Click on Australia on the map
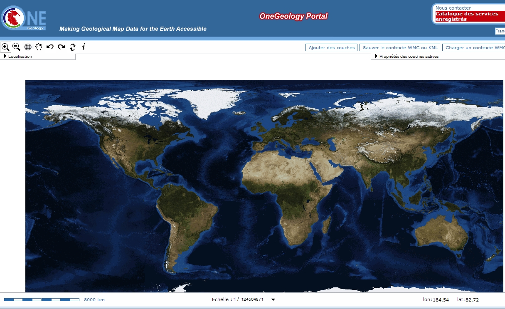 pos(441,233)
